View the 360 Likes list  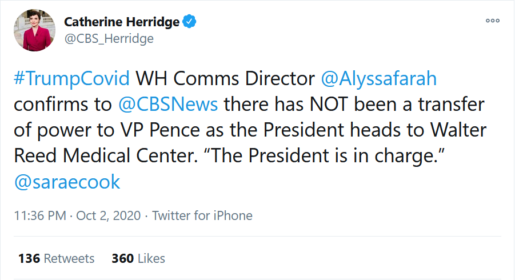pyautogui.click(x=138, y=259)
